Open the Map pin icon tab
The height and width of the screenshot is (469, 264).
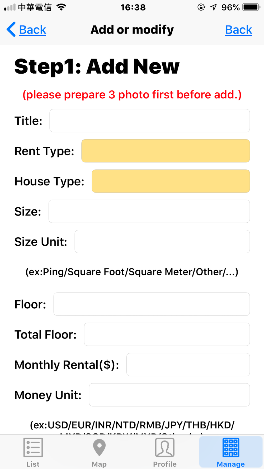pyautogui.click(x=99, y=448)
